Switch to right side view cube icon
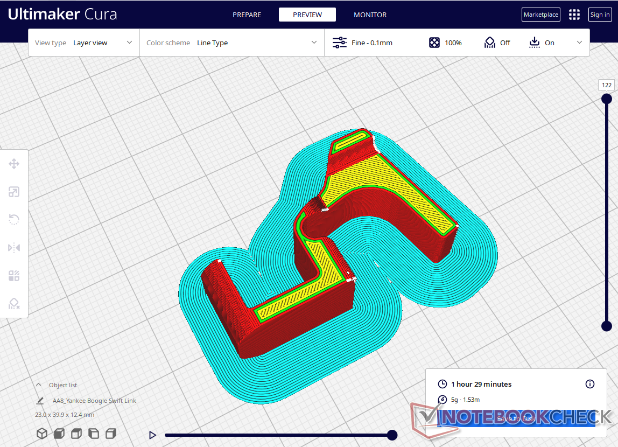The width and height of the screenshot is (618, 447). coord(111,434)
